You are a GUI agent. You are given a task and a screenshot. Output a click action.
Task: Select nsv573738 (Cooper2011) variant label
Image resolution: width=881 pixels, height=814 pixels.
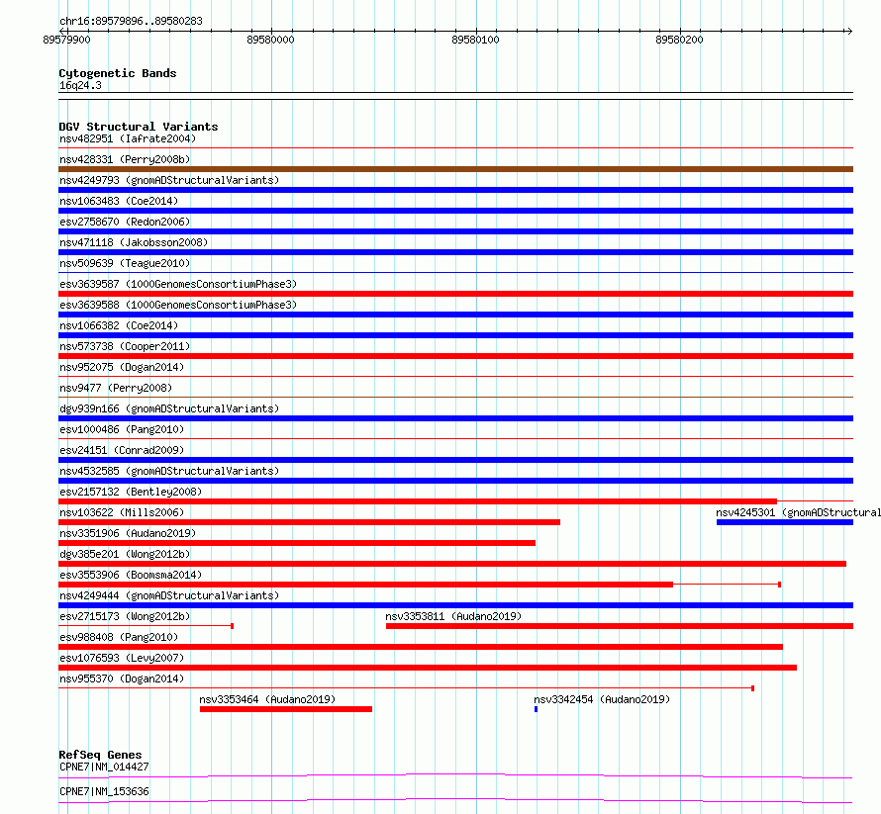pyautogui.click(x=125, y=346)
